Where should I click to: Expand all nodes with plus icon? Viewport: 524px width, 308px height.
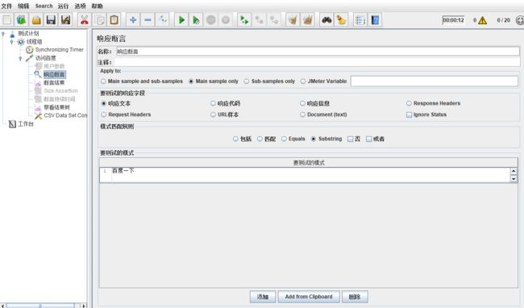pyautogui.click(x=133, y=20)
